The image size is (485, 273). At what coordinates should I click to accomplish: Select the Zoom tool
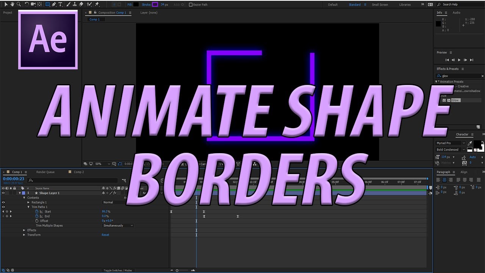click(18, 5)
